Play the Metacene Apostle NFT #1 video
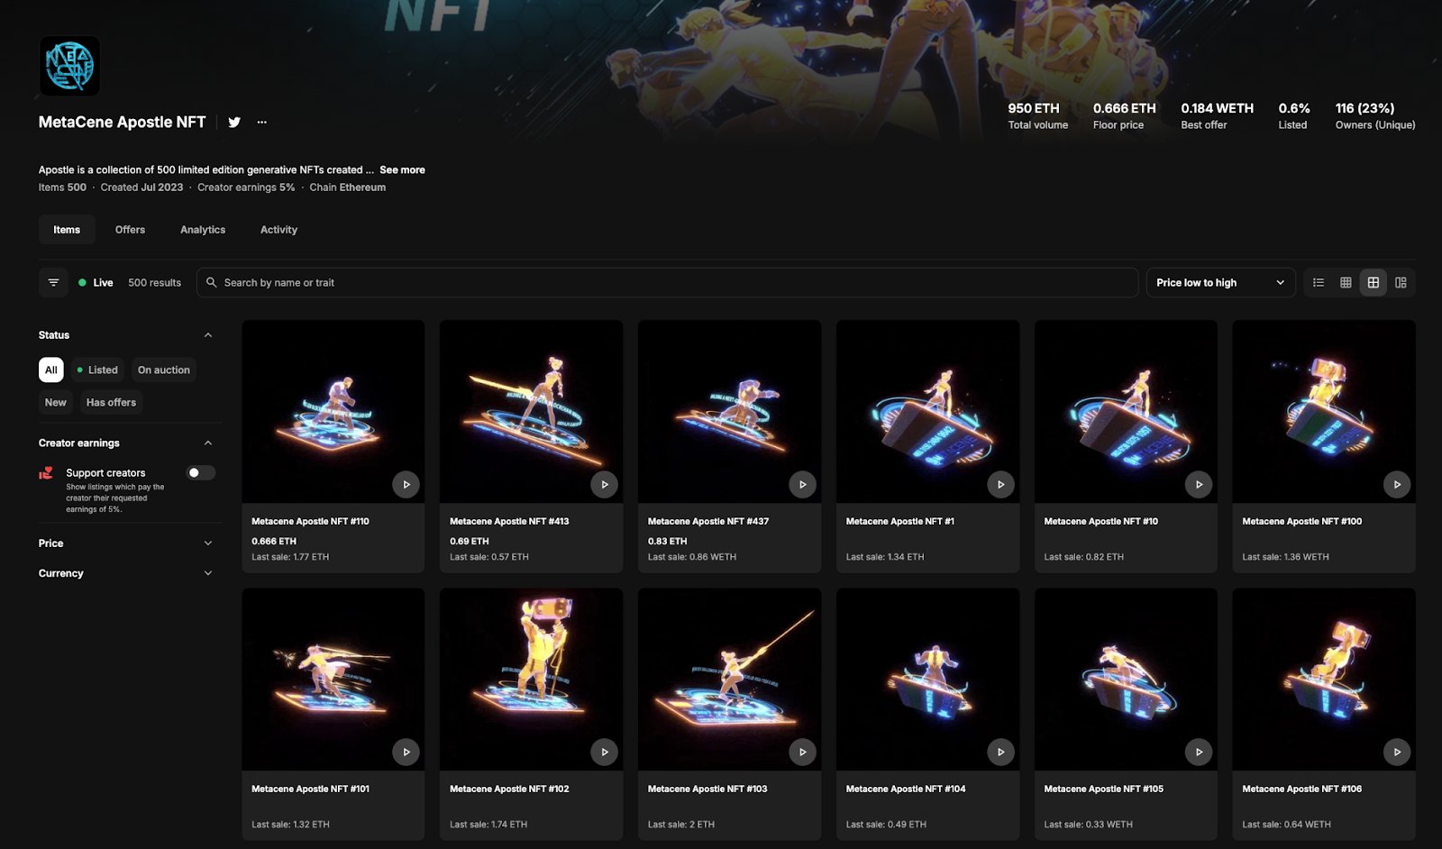The image size is (1442, 849). 1000,485
